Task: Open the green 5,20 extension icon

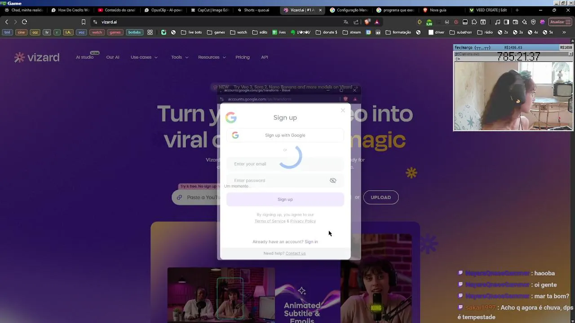Action: coord(429,22)
